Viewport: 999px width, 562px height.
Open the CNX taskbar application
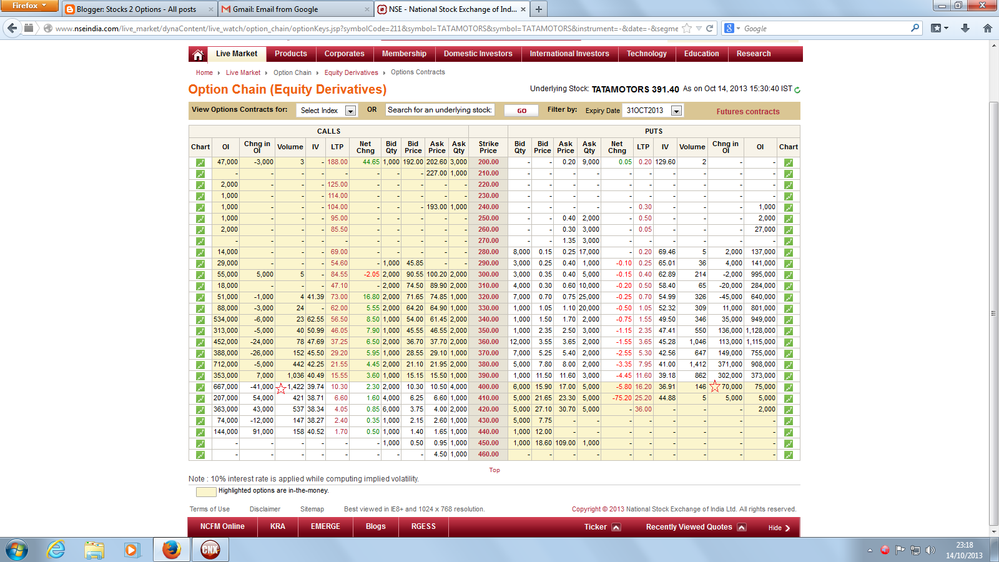coord(210,550)
